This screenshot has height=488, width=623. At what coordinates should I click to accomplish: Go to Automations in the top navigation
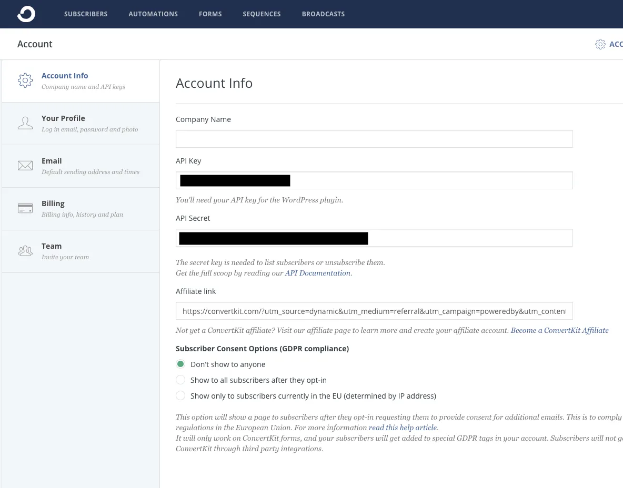coord(153,14)
